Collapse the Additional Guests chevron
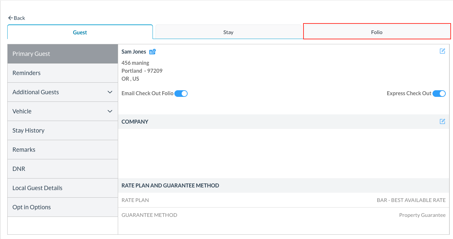The width and height of the screenshot is (453, 239). coord(110,92)
